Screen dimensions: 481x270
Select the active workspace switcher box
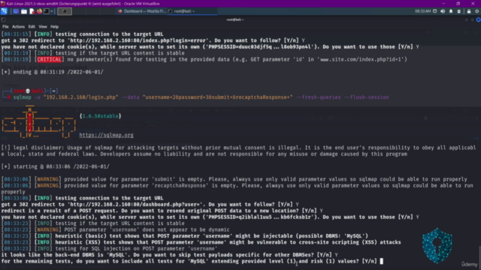tap(65, 11)
